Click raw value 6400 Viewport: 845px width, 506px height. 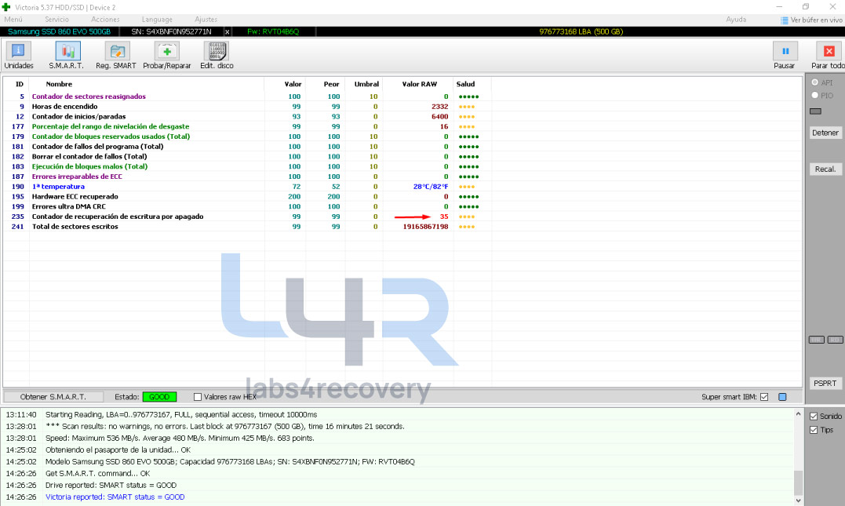439,116
